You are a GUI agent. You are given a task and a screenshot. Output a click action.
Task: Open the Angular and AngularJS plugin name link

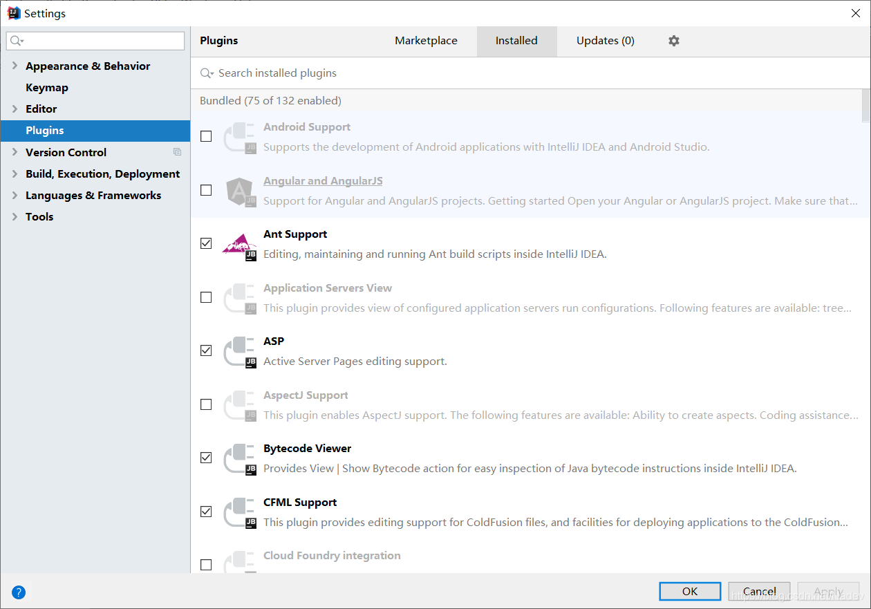(x=323, y=180)
